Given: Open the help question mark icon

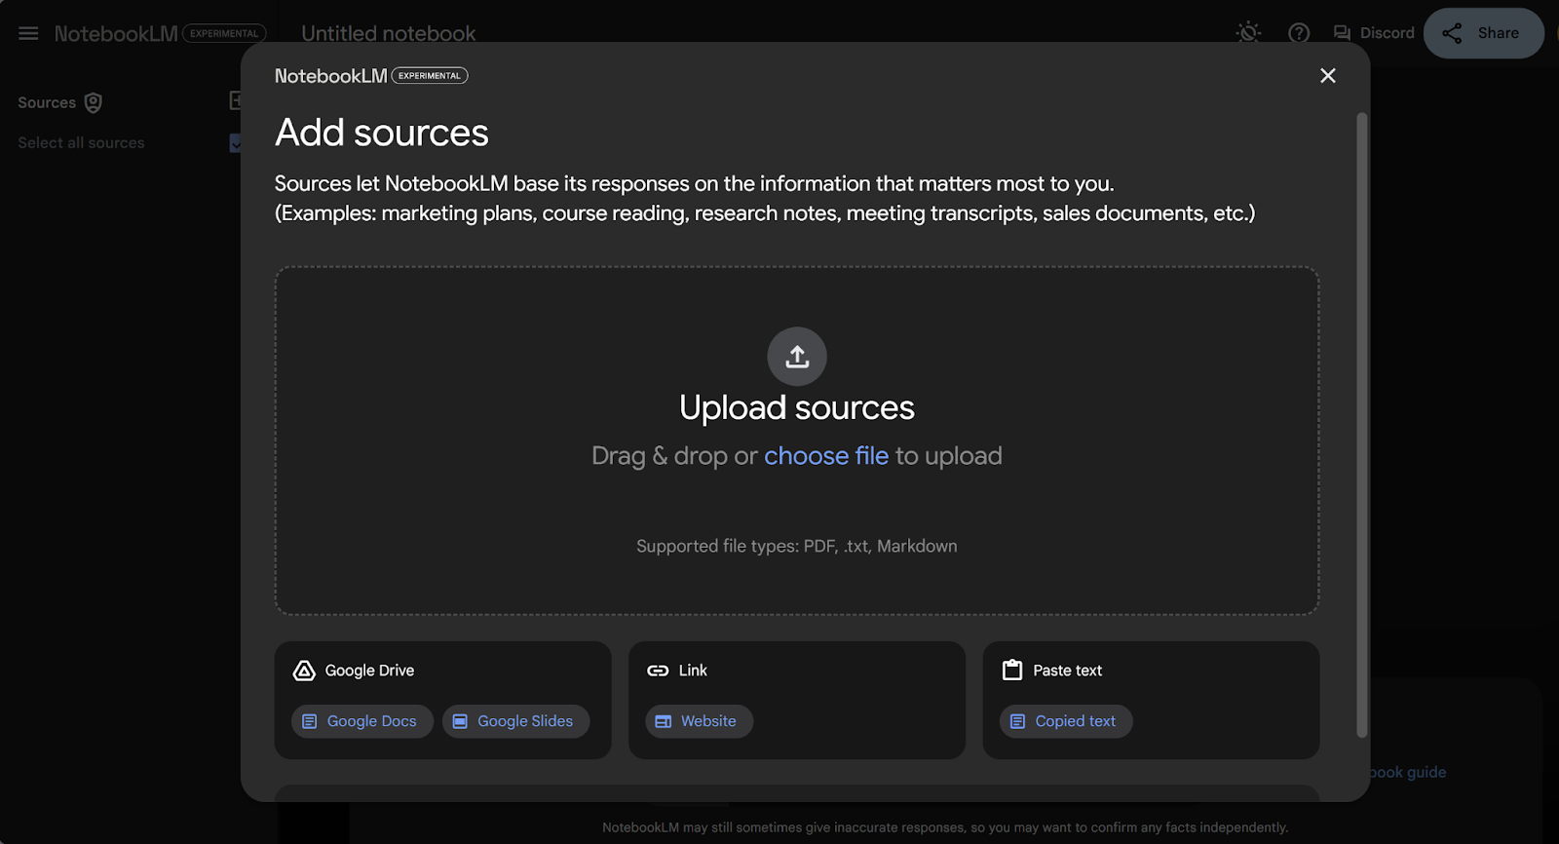Looking at the screenshot, I should (x=1299, y=33).
